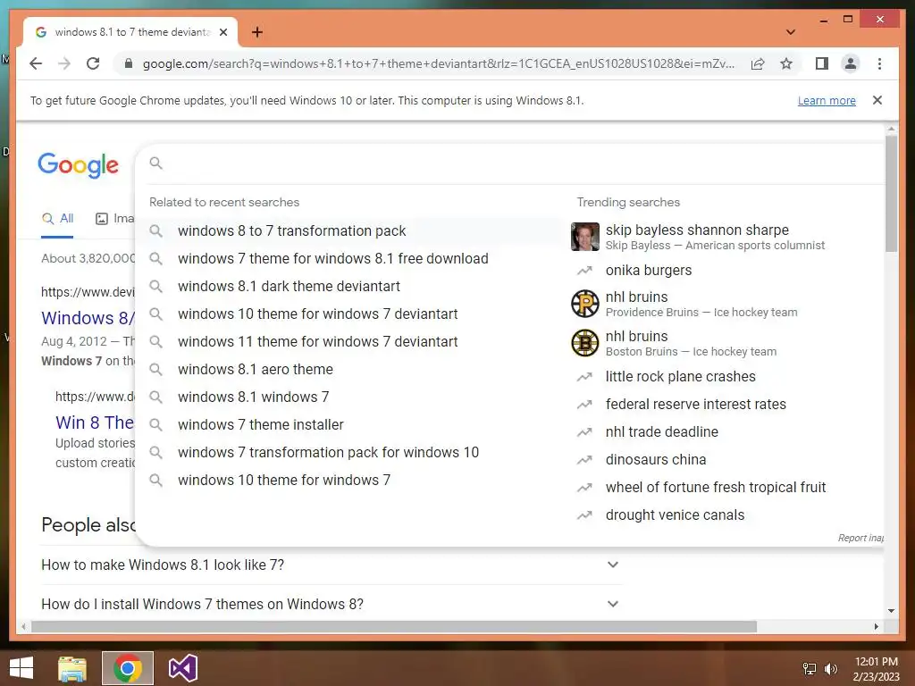Click Boston Bruins logo icon
This screenshot has width=915, height=686.
click(x=584, y=343)
